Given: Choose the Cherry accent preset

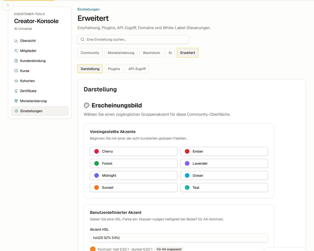Looking at the screenshot, I should click(x=134, y=151).
